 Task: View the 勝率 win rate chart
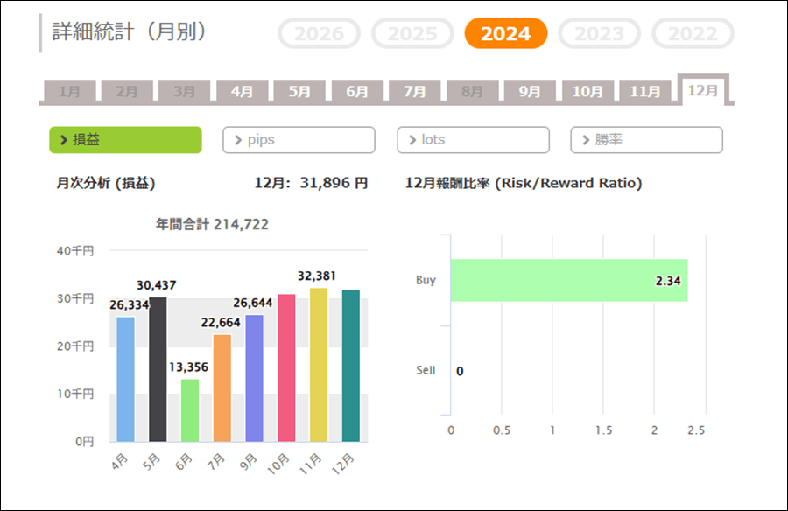pos(646,140)
